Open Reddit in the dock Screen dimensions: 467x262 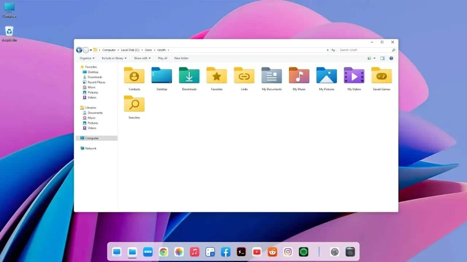point(273,252)
